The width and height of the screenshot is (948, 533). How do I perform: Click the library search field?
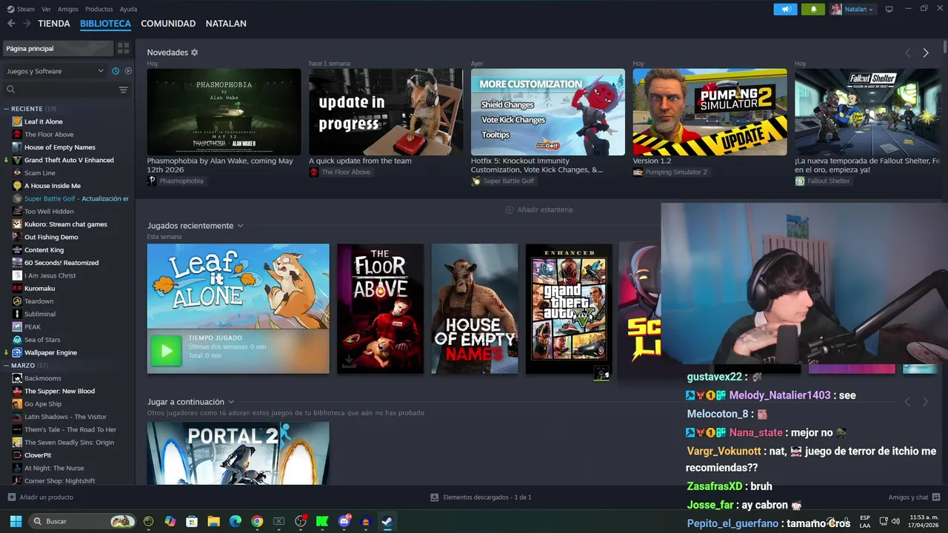[x=59, y=90]
